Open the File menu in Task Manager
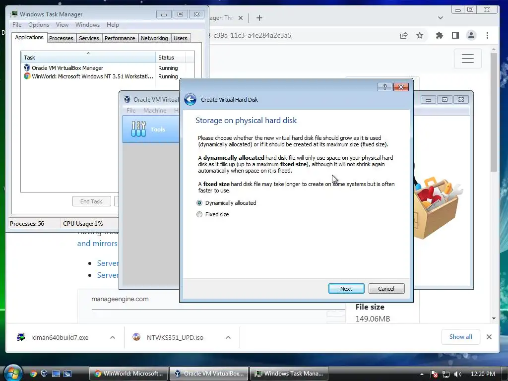Screen dimensions: 508x381 tap(17, 25)
